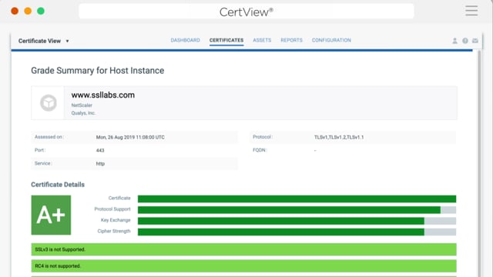This screenshot has height=277, width=493.
Task: Click the 'RC4 is not supported' banner
Action: pos(243,266)
